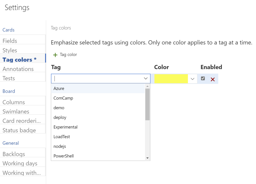Select ComCamp from the tag list

(98, 98)
